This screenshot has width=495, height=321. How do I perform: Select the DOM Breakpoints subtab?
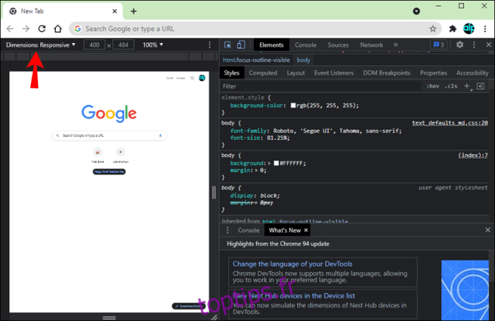[x=387, y=73]
